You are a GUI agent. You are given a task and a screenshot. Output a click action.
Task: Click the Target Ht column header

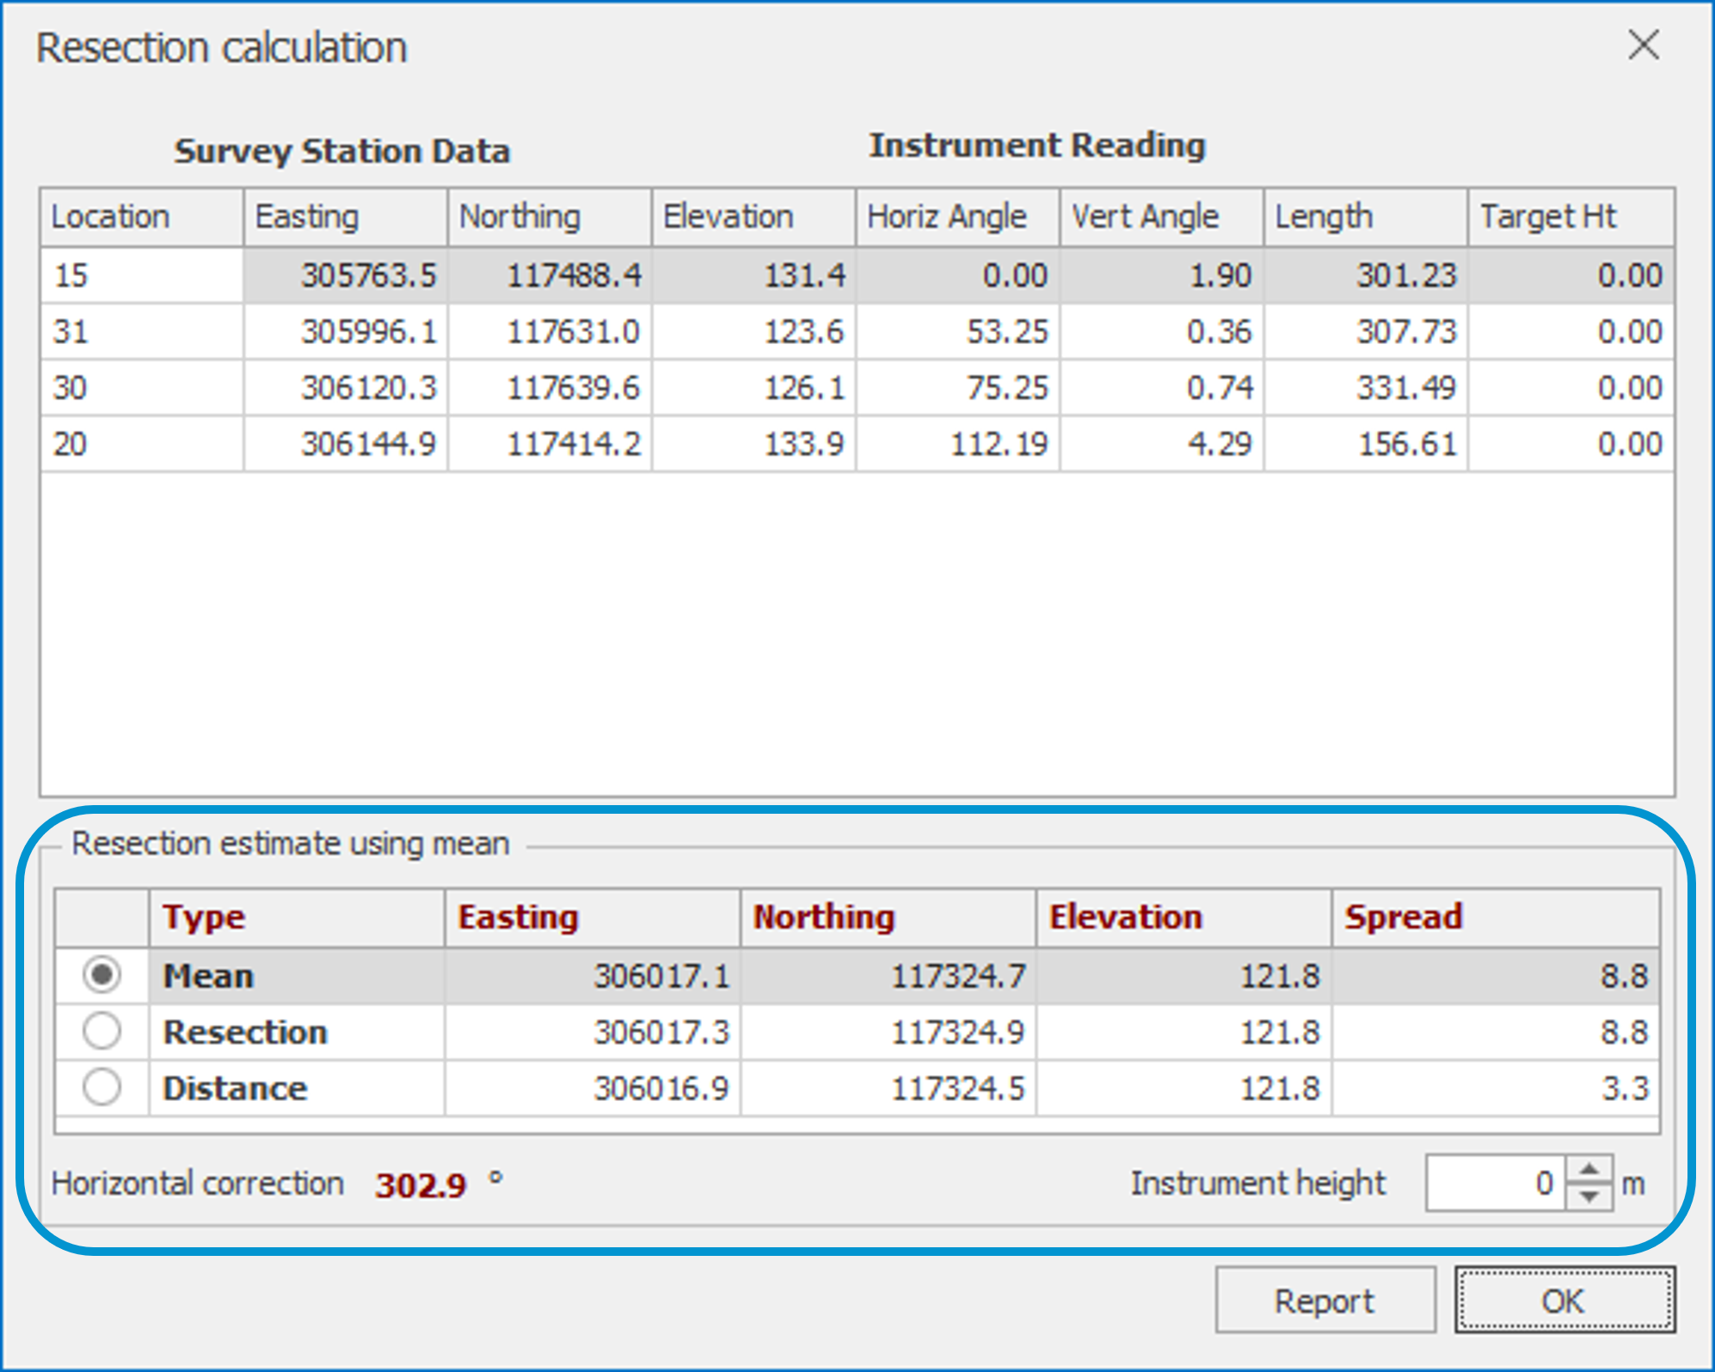coord(1570,217)
